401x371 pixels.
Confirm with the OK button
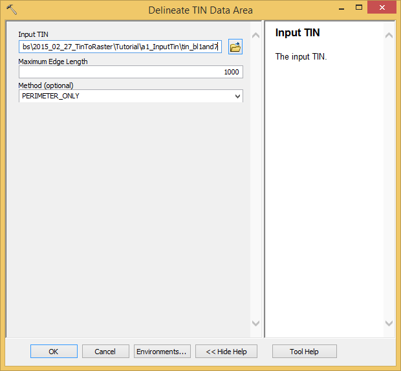pos(54,352)
